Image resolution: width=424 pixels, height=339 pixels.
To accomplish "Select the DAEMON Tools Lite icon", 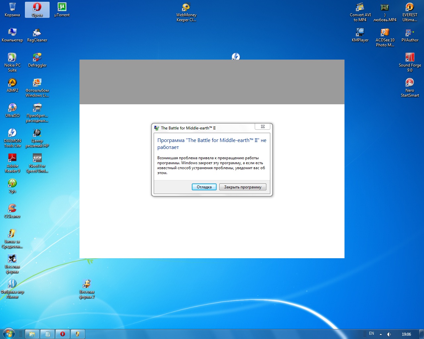I will coord(12,138).
